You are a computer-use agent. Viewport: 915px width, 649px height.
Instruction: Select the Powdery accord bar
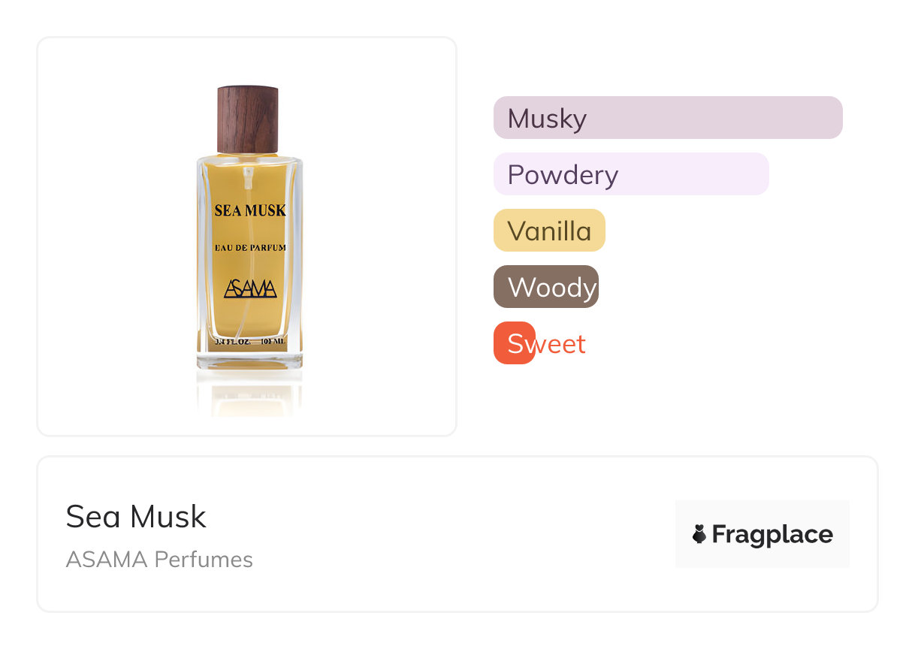coord(630,174)
